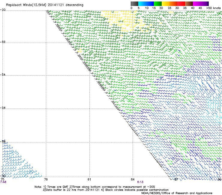Click the gray 0-5 knots legend swatch
This screenshot has width=222, height=195.
[x=134, y=4]
